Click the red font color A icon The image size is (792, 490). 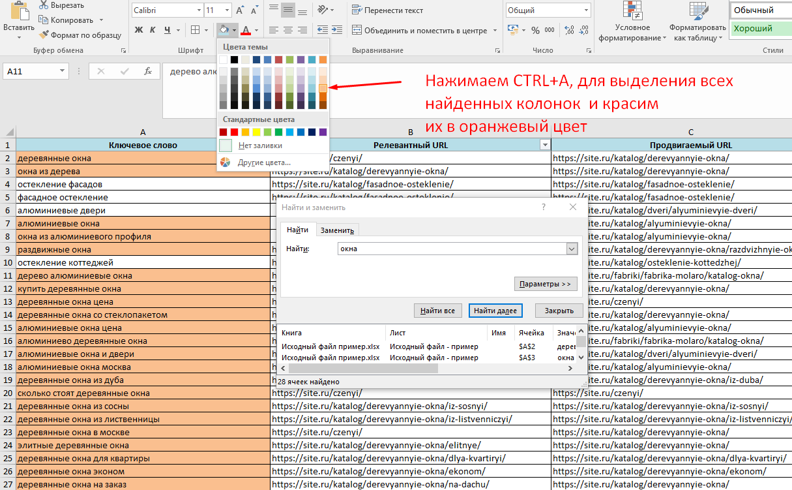pyautogui.click(x=246, y=30)
